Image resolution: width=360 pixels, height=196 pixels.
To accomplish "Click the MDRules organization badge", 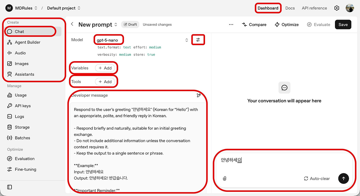I will click(9, 8).
